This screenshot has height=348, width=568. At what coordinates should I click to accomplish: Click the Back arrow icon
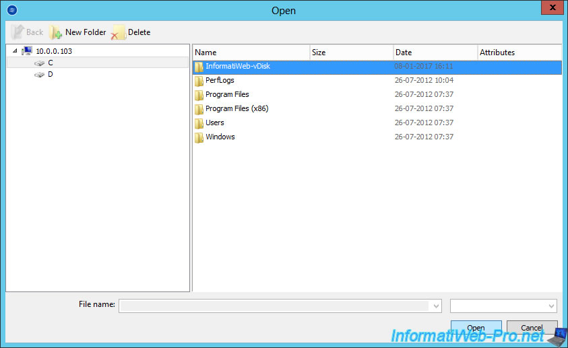coord(18,32)
